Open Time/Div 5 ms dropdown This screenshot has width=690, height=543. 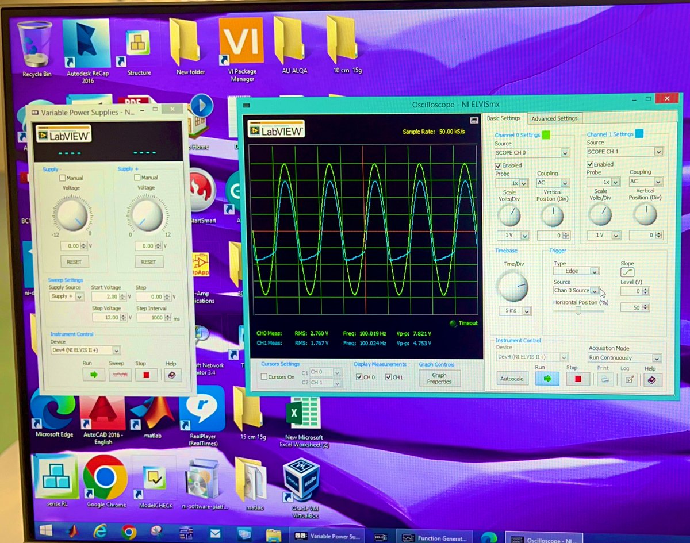515,311
